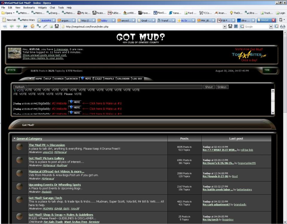Viewport: 287px width, 224px height.
Task: Open the File menu
Action: coord(3,7)
